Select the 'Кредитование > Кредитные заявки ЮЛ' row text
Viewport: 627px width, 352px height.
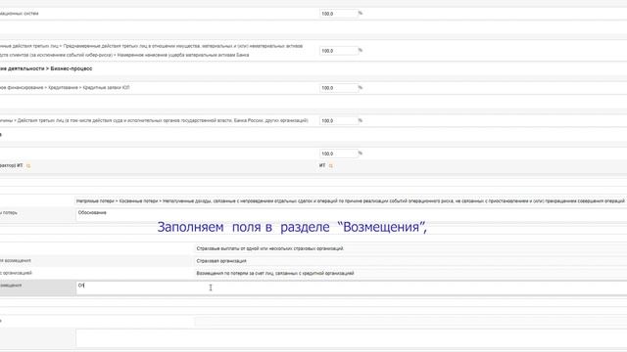point(89,87)
